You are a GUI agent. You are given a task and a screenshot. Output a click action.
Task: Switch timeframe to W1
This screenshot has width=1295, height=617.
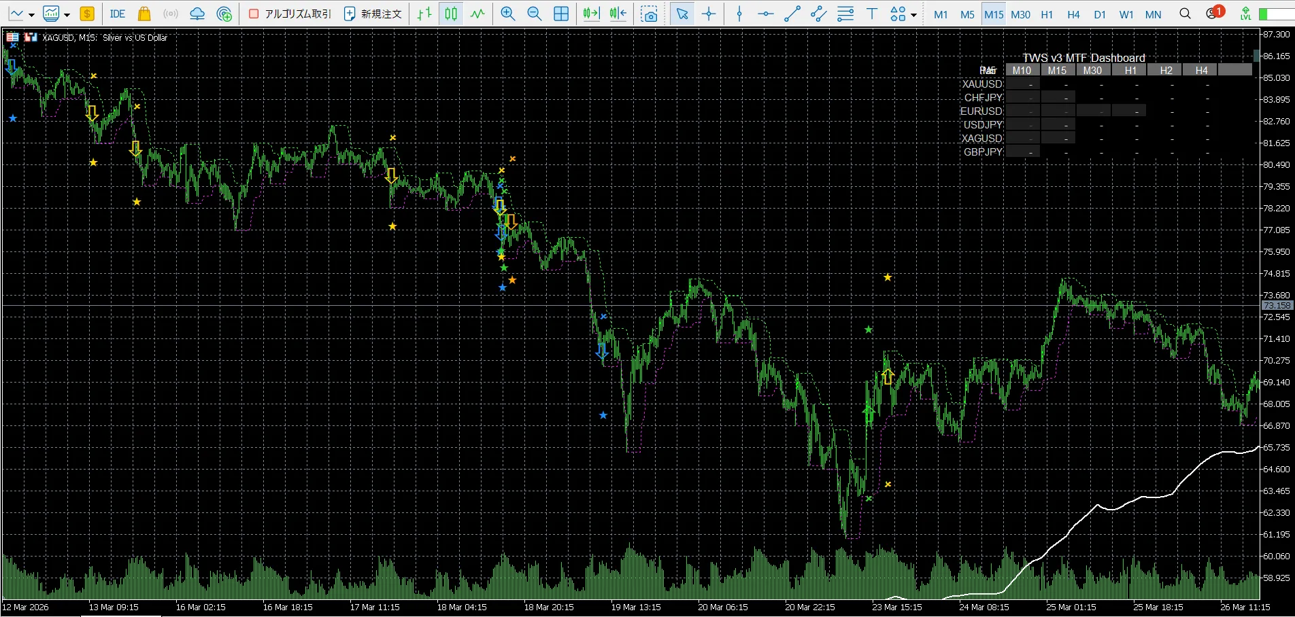coord(1126,14)
